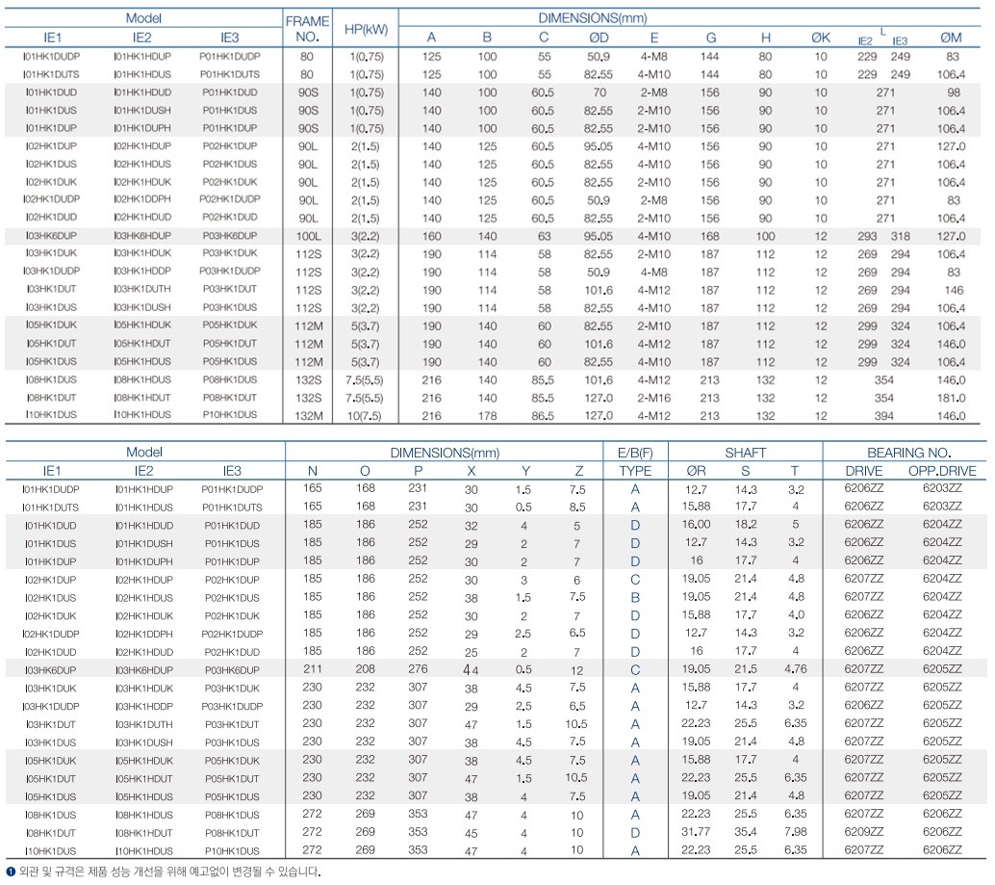Click I03HK6DUP in the table with FRAME NO.
Image resolution: width=995 pixels, height=885 pixels.
(51, 236)
